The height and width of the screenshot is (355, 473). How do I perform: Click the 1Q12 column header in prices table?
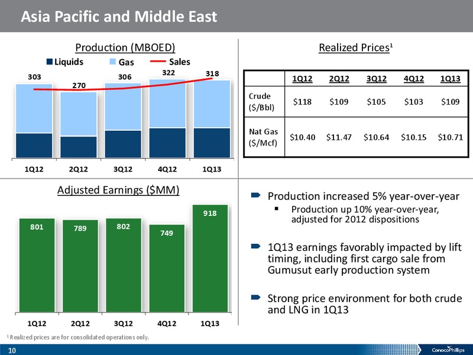pos(302,79)
